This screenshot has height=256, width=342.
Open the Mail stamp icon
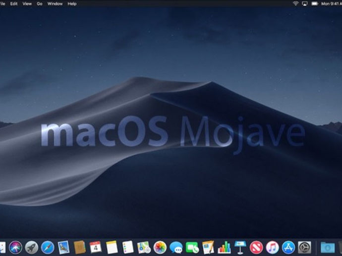click(x=63, y=247)
